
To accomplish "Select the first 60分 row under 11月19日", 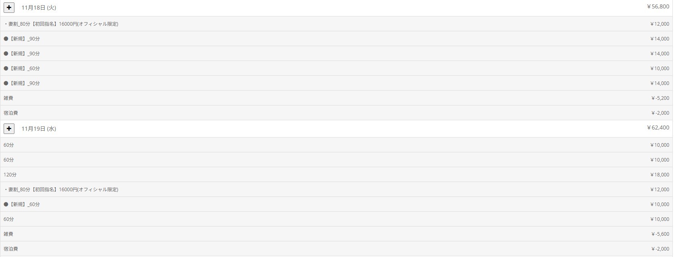I will (x=9, y=145).
